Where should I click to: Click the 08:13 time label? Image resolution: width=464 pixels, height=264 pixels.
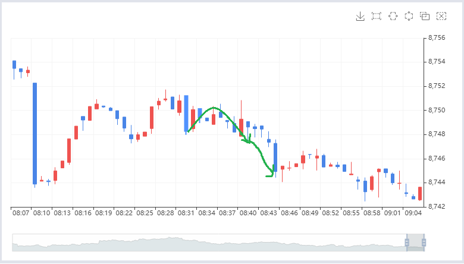pos(62,213)
